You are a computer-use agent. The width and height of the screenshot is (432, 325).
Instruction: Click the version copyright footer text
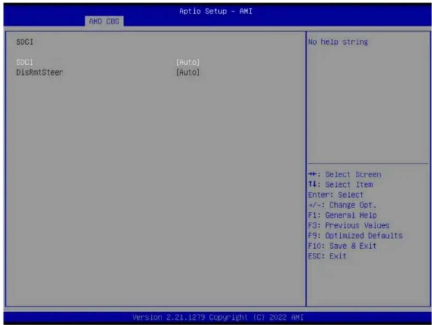point(218,317)
